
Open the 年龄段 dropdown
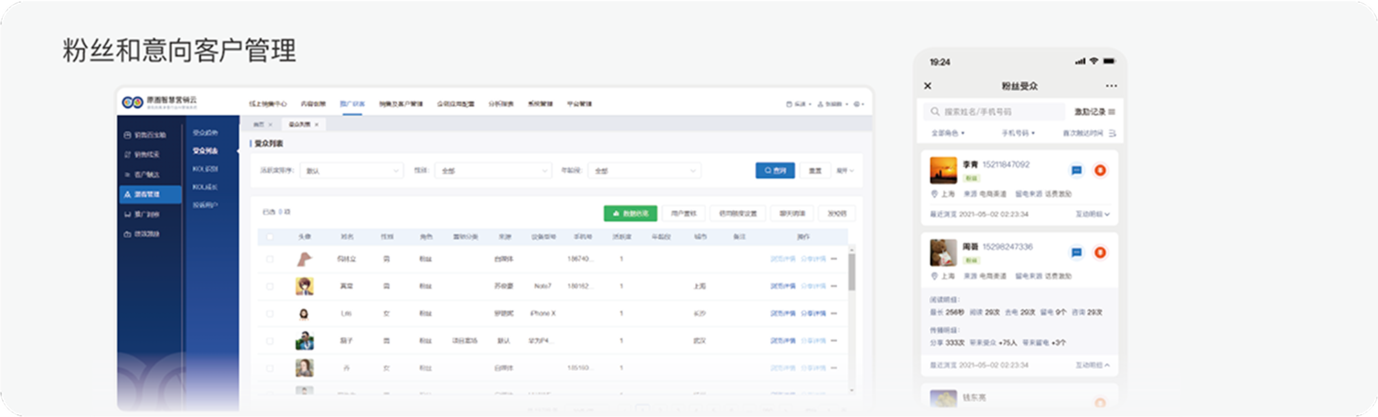(x=644, y=170)
